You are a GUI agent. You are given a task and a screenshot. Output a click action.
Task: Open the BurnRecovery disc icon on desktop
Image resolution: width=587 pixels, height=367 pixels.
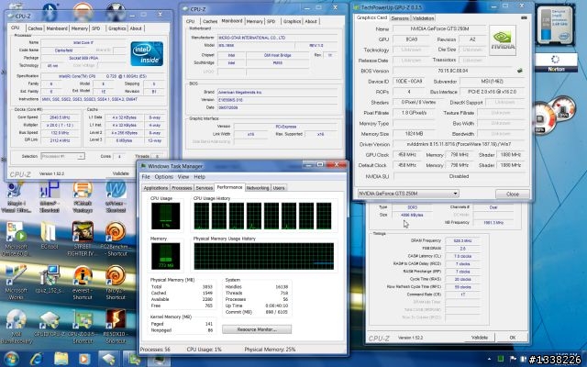click(x=17, y=327)
